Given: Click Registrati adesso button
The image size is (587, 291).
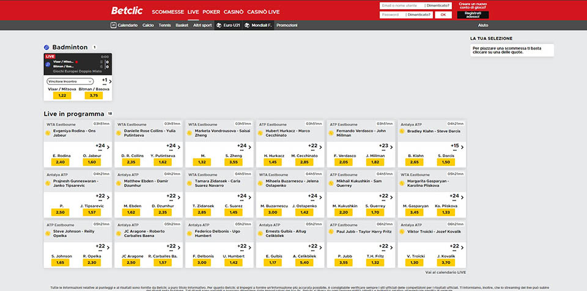Looking at the screenshot, I should click(x=473, y=15).
